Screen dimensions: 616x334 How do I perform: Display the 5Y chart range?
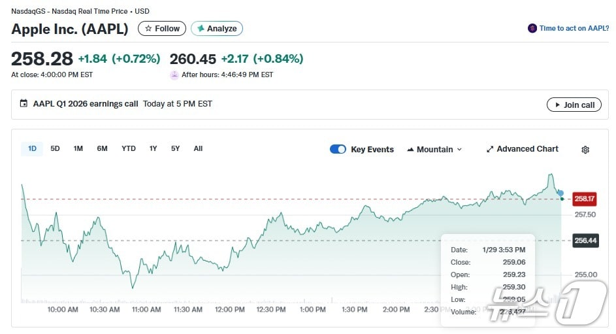(x=175, y=148)
